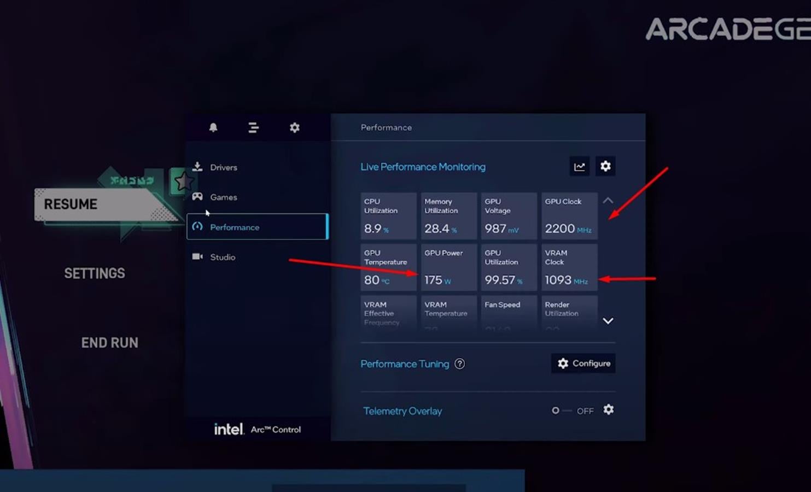Select the GPU Temperature metric tile
Viewport: 811px width, 492px height.
pos(388,267)
